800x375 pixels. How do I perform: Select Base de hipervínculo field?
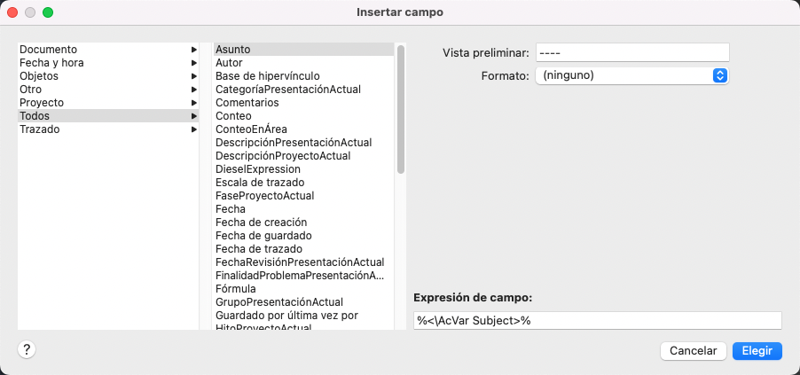click(268, 76)
